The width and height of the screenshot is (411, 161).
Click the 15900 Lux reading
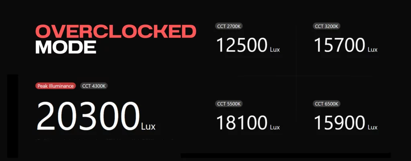(346, 123)
